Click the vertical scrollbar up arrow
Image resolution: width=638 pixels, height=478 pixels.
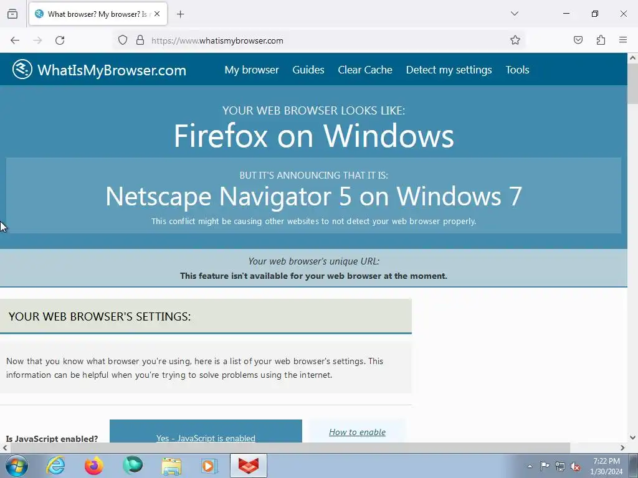[x=633, y=58]
